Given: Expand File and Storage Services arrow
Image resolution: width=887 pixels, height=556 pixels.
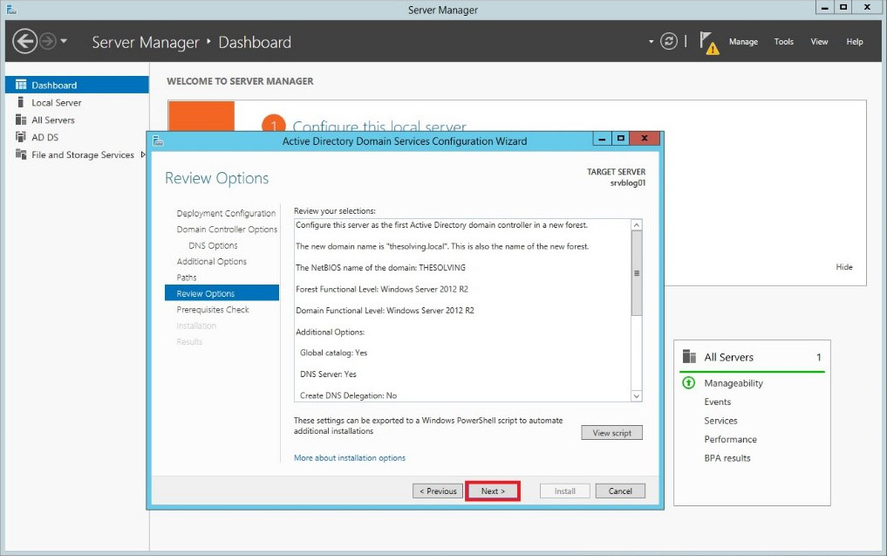Looking at the screenshot, I should click(143, 154).
